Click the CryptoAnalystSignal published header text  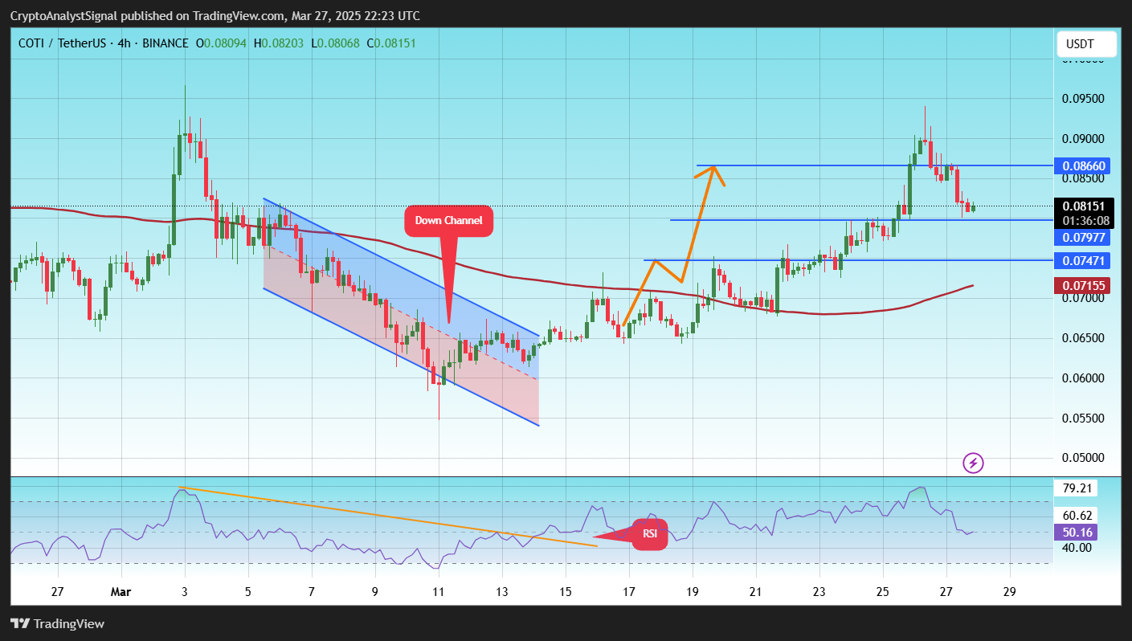(x=215, y=16)
